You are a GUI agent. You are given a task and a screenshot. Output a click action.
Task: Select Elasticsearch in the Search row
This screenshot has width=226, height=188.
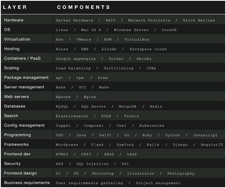[72, 116]
